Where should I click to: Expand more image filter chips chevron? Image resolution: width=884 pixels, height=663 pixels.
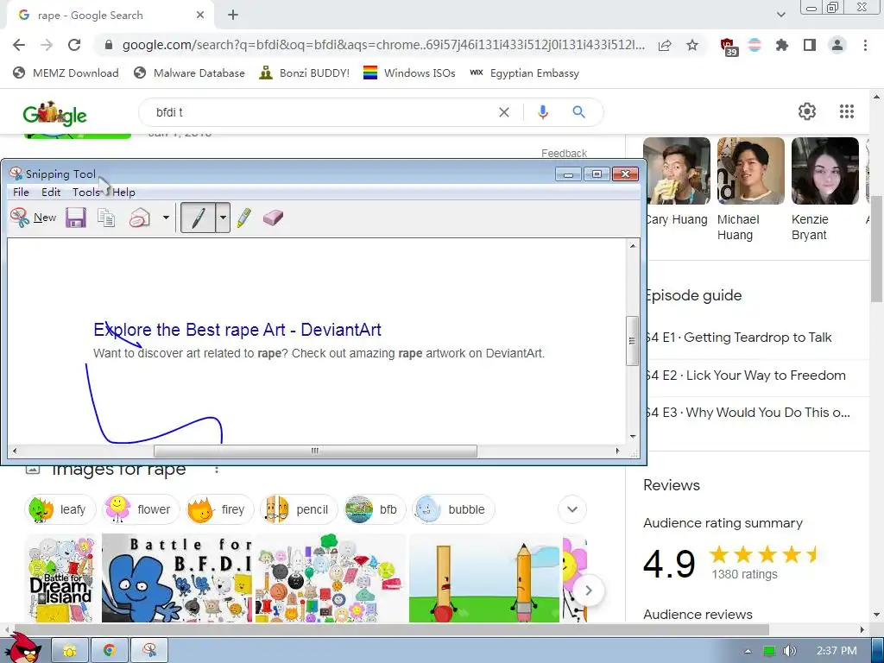coord(572,509)
